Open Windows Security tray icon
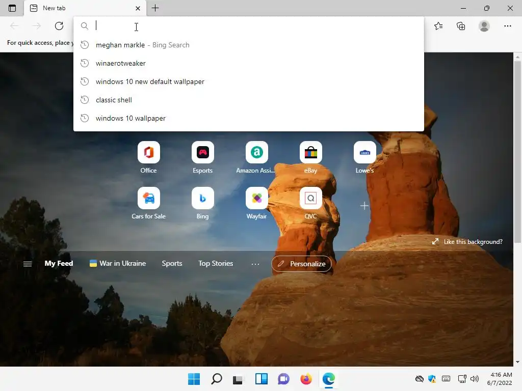 point(432,379)
